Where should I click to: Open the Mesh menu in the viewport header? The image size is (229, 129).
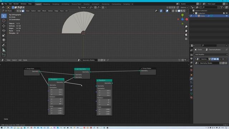(44, 11)
